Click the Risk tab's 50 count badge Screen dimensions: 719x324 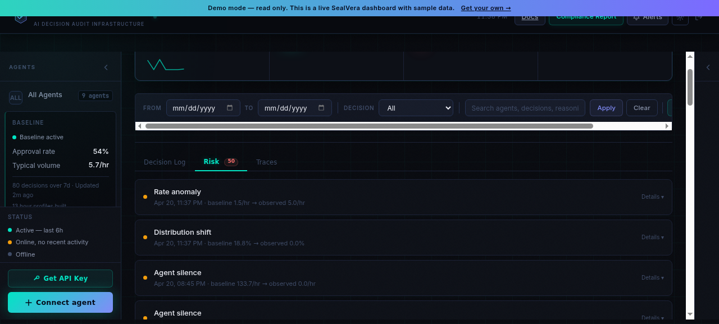(x=231, y=162)
